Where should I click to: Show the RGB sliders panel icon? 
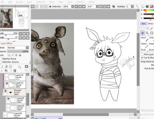click(147, 7)
